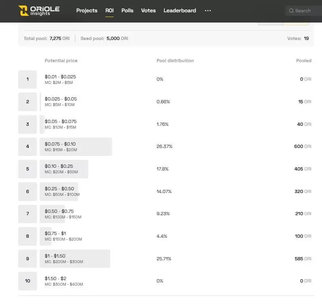The height and width of the screenshot is (305, 322).
Task: Type in the Search field
Action: 305,11
